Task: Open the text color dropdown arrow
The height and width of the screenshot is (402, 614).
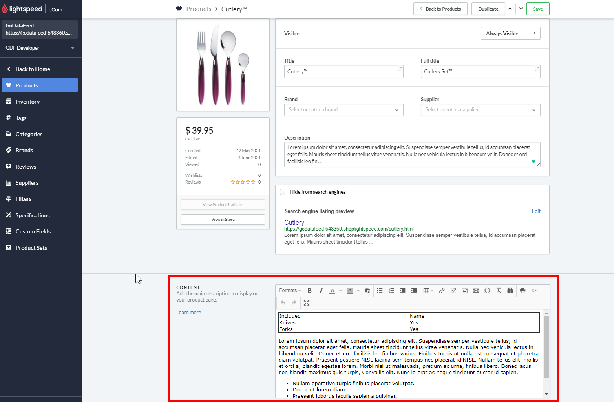Action: 340,291
